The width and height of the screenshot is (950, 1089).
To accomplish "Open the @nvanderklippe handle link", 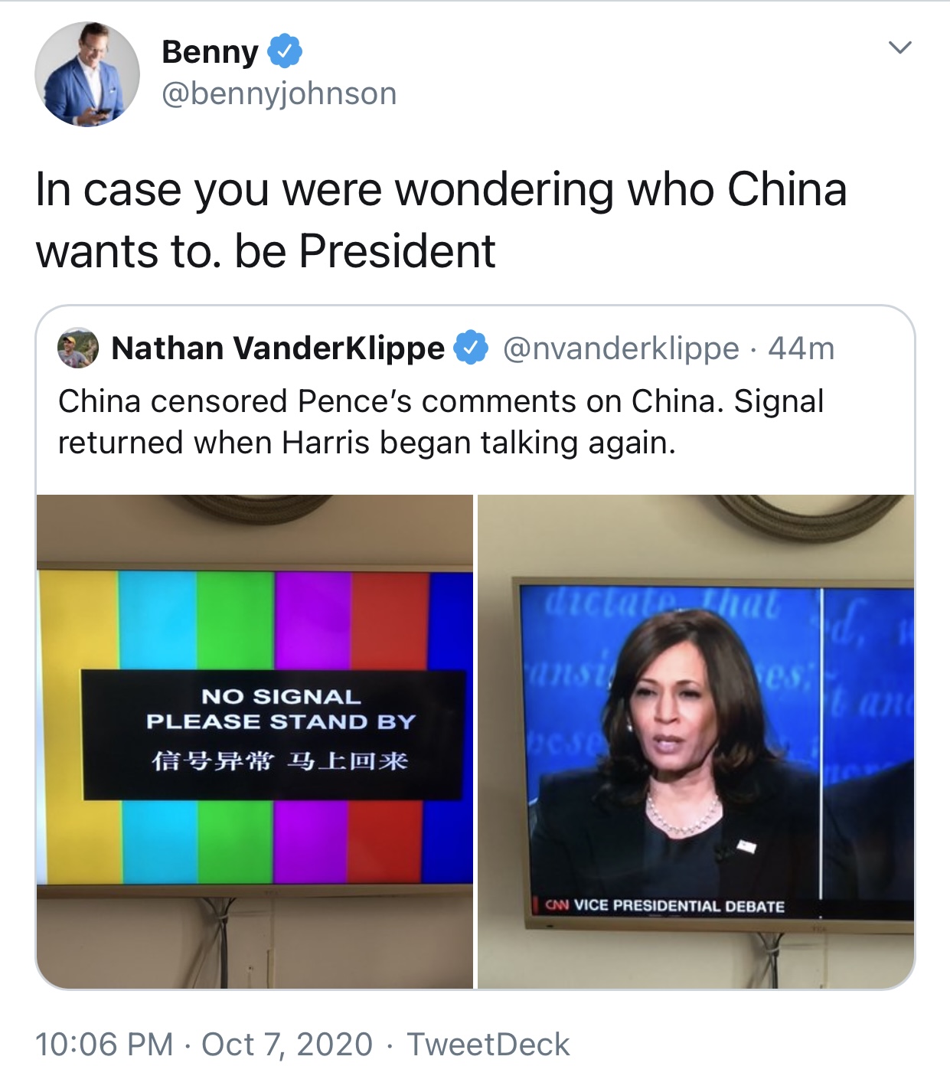I will [x=621, y=348].
